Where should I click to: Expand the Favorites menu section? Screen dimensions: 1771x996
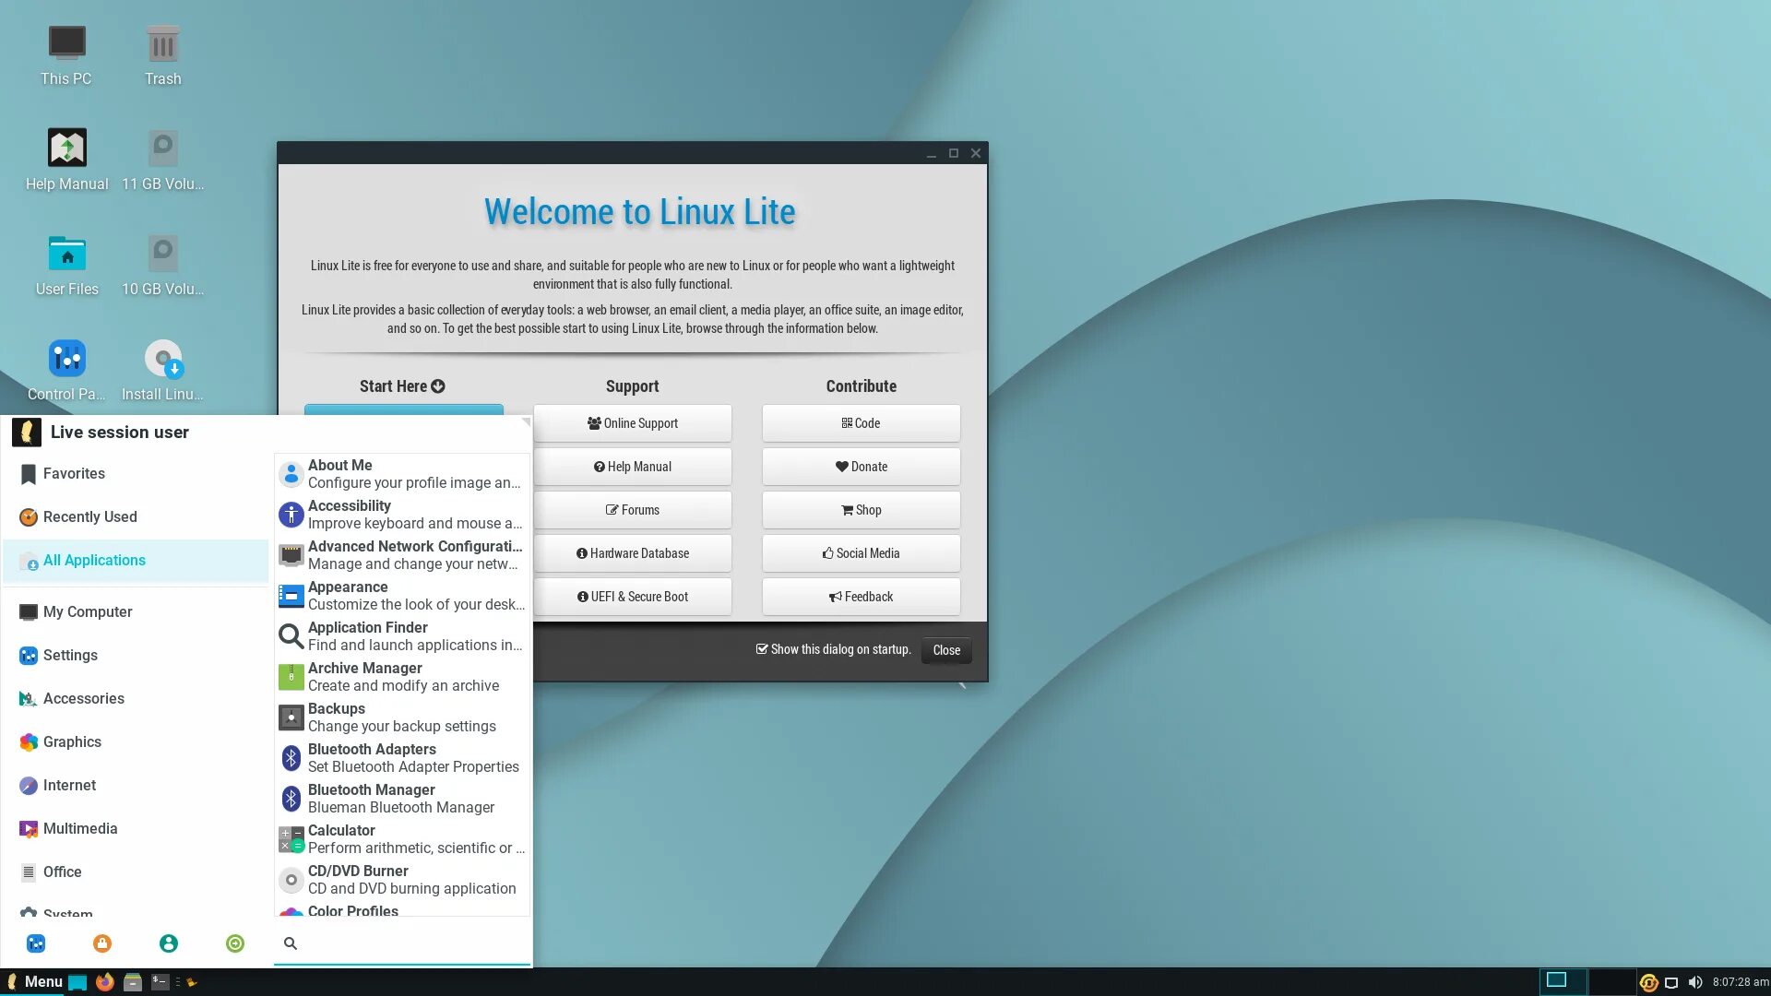coord(73,473)
